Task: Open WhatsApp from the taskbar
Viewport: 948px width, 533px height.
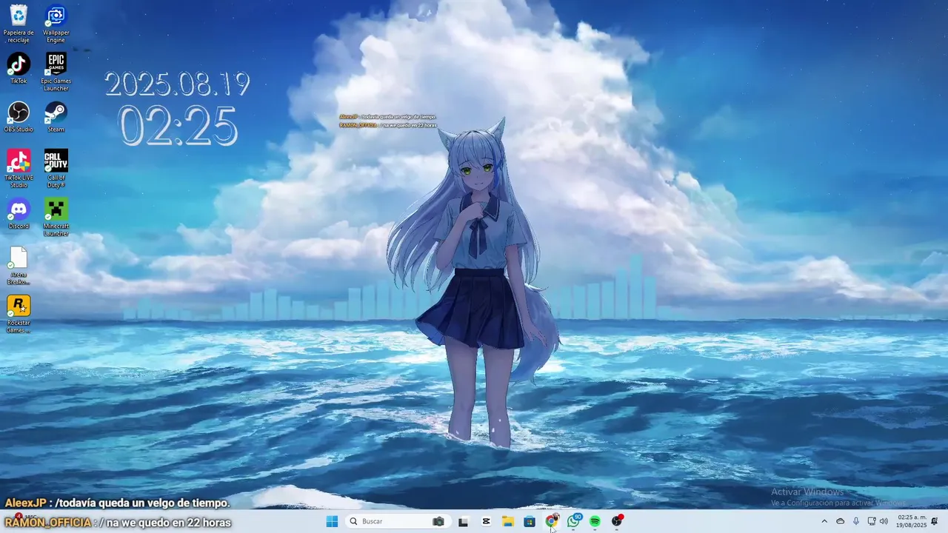Action: (x=573, y=521)
